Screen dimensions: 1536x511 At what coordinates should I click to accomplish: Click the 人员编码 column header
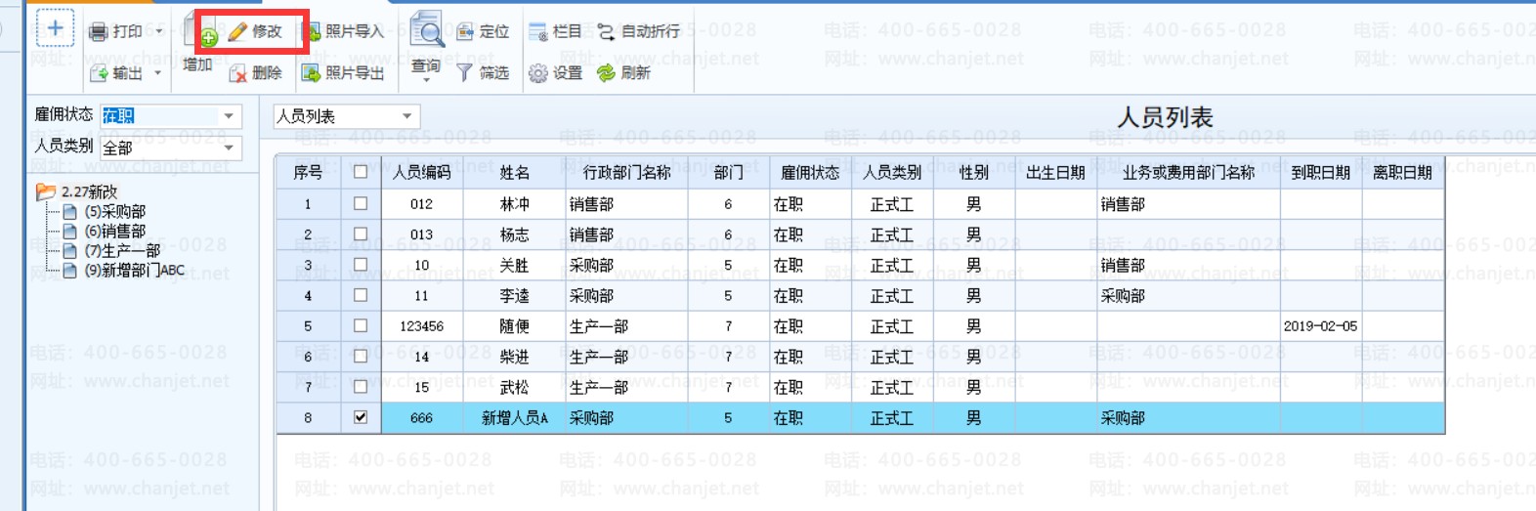pyautogui.click(x=422, y=172)
